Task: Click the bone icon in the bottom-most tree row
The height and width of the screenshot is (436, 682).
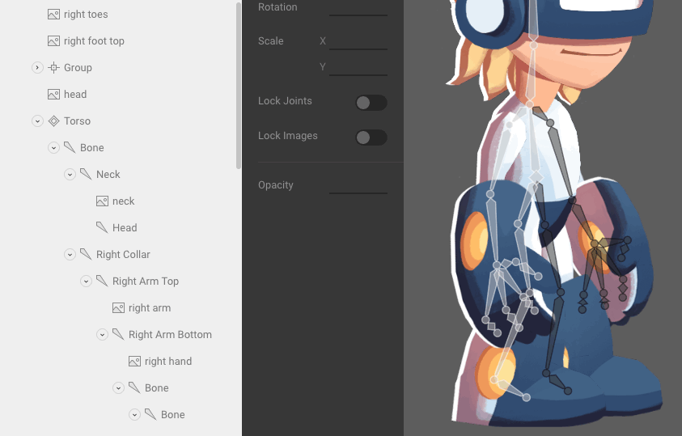Action: (150, 414)
